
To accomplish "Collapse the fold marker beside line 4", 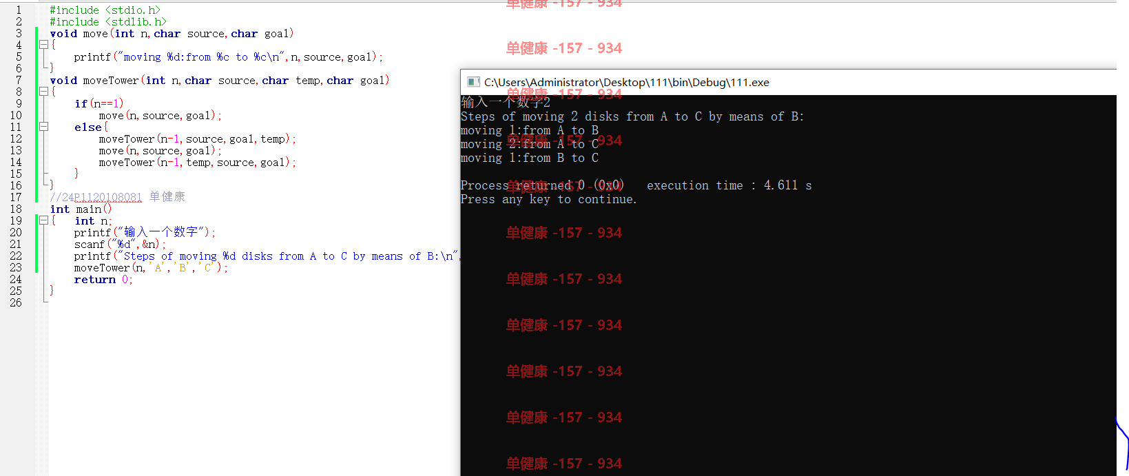I will click(x=43, y=45).
